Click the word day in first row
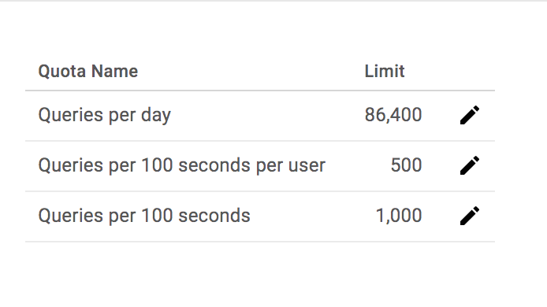Screen dimensions: 547x307 pyautogui.click(x=156, y=116)
